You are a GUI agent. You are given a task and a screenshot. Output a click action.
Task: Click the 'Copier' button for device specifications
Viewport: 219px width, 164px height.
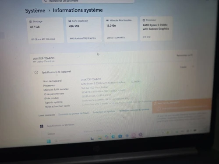click(183, 67)
